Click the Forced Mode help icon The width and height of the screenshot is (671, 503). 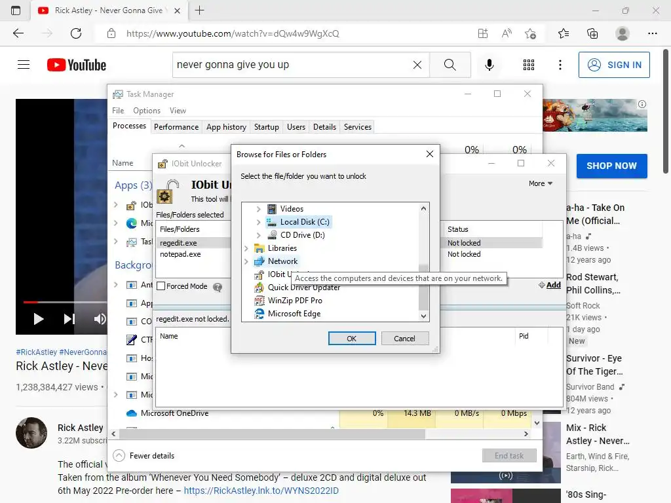tap(218, 287)
